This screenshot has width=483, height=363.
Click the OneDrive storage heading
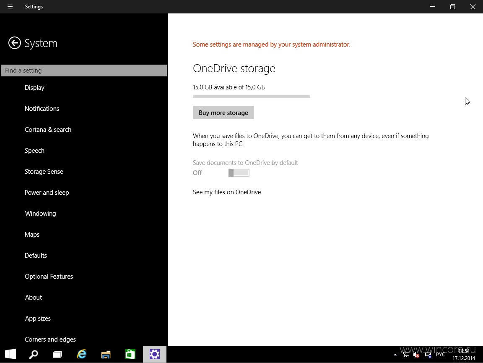[x=234, y=68]
